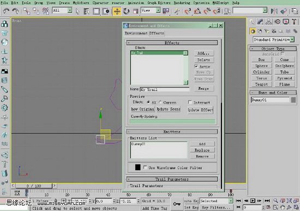The image size is (300, 211).
Task: Choose the Select Object arrow tool
Action: point(77,11)
